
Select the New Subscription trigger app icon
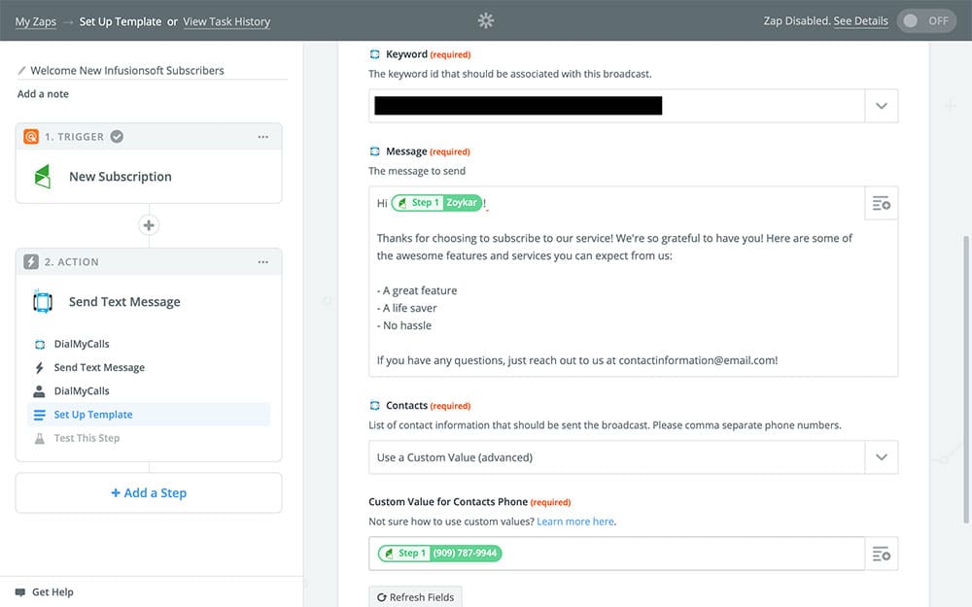[43, 177]
